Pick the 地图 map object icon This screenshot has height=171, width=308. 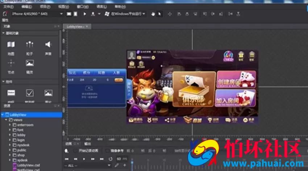click(11, 45)
